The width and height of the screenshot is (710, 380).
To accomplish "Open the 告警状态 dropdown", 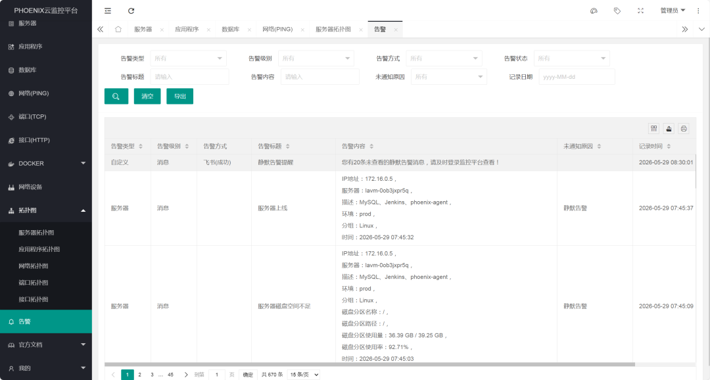I will [571, 59].
